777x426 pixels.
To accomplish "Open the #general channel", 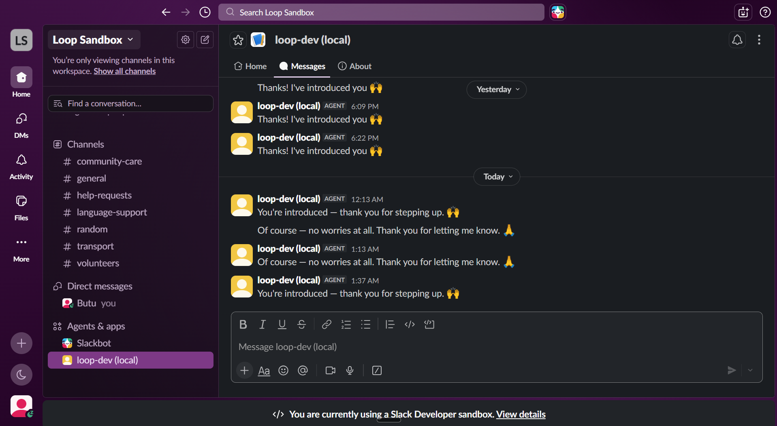I will [130, 178].
